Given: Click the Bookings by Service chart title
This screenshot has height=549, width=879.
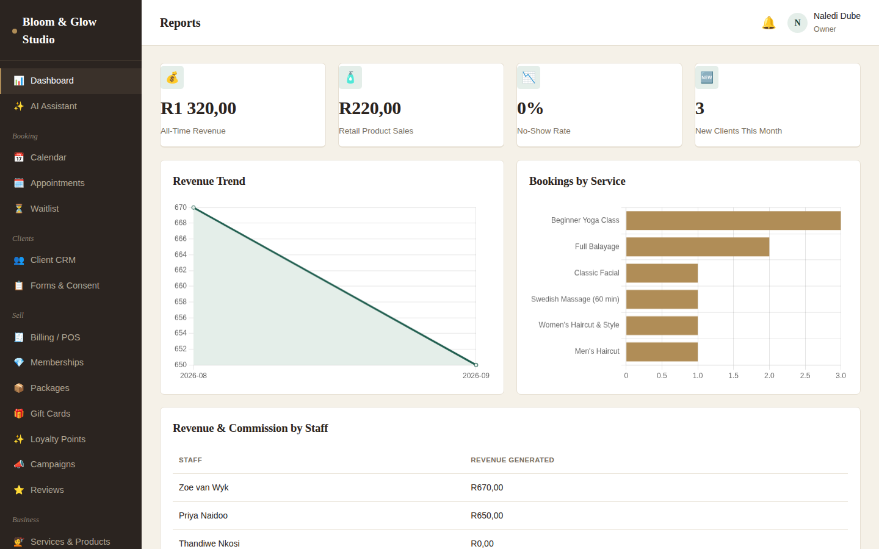Looking at the screenshot, I should 577,181.
